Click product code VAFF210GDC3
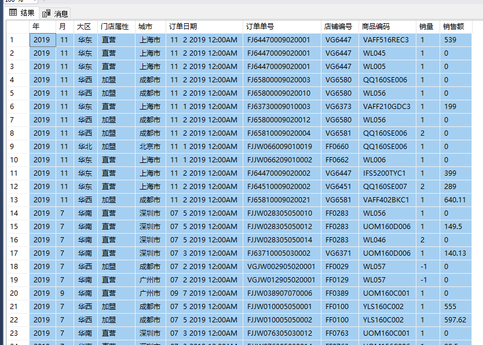The width and height of the screenshot is (483, 345). (387, 107)
